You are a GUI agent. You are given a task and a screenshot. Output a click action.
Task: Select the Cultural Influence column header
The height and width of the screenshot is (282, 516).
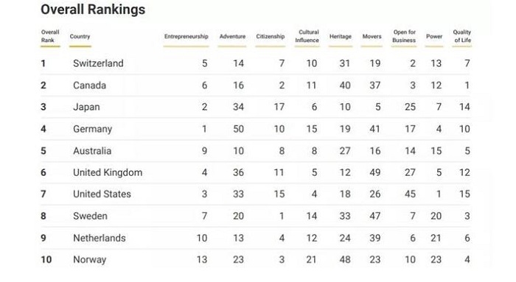307,36
